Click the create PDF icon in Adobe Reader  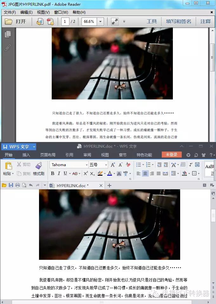50,22
